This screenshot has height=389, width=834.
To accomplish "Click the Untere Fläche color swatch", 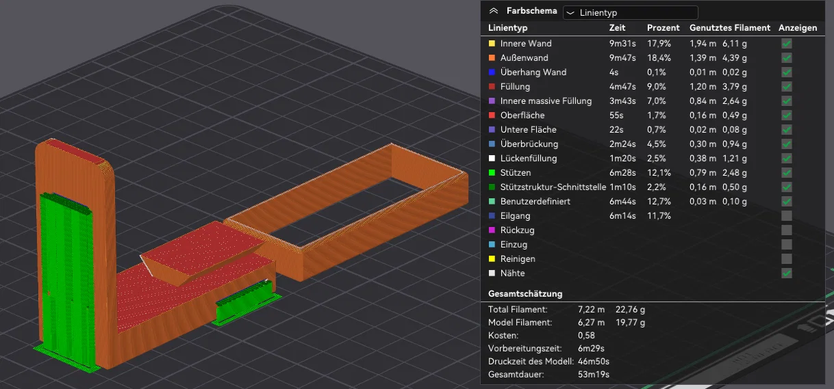I will [x=491, y=129].
